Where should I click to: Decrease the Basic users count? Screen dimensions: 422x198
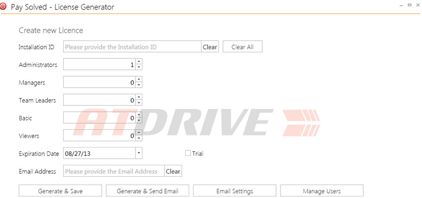tap(139, 120)
